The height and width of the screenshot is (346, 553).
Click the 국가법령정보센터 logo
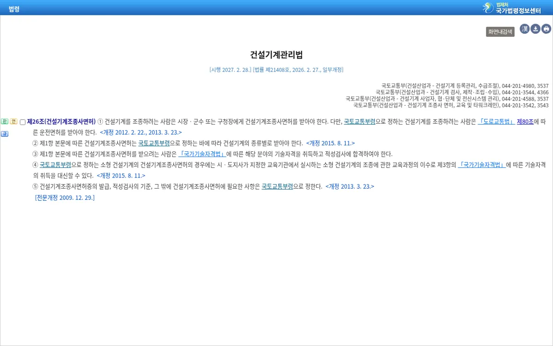tap(512, 7)
